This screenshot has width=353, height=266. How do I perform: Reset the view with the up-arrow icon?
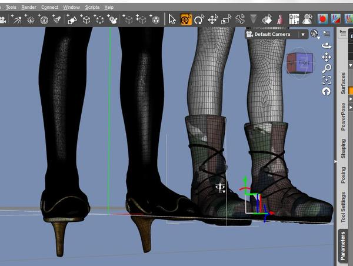pos(327,91)
